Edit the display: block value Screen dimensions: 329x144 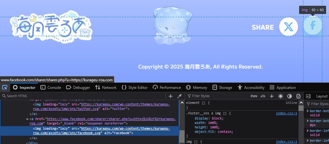tap(217, 118)
